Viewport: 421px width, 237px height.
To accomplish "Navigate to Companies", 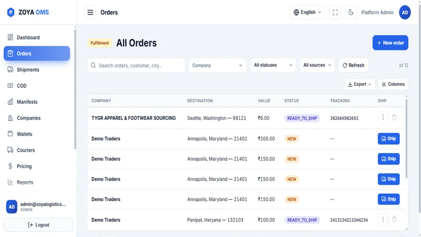I will [37, 118].
